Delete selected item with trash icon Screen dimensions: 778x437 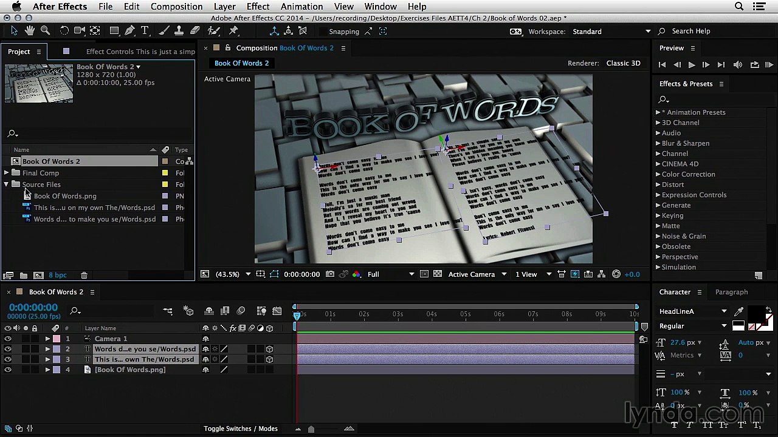point(84,276)
